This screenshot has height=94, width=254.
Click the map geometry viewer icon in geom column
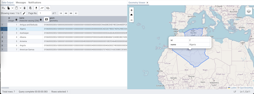[x=46, y=19]
